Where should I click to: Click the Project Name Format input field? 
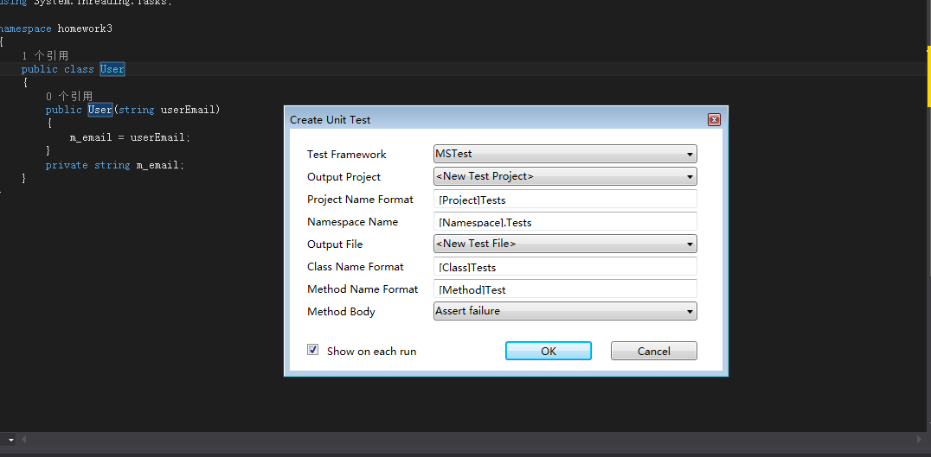click(565, 200)
